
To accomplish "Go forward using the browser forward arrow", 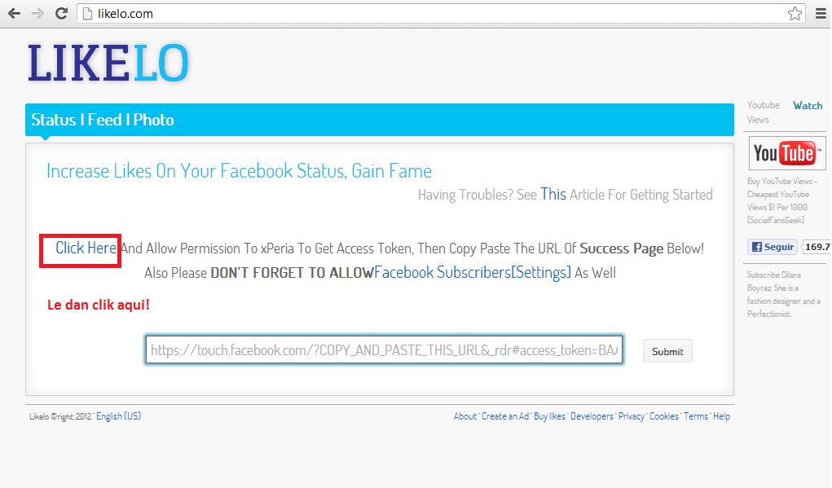I will pyautogui.click(x=37, y=13).
